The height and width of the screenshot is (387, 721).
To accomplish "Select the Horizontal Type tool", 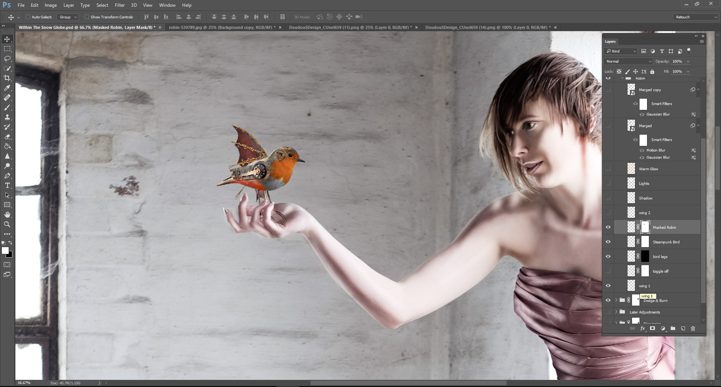I will tap(7, 185).
